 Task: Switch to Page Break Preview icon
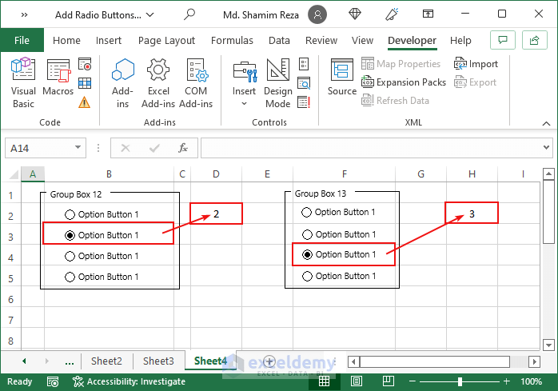[x=389, y=381]
